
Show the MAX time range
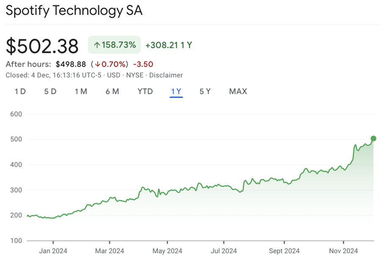(x=238, y=91)
